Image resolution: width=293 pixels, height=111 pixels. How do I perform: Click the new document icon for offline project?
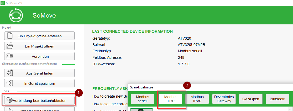(10, 35)
